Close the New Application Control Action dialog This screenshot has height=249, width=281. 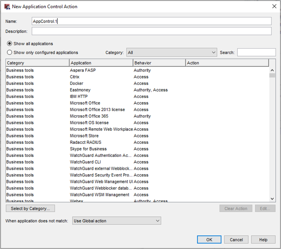274,6
